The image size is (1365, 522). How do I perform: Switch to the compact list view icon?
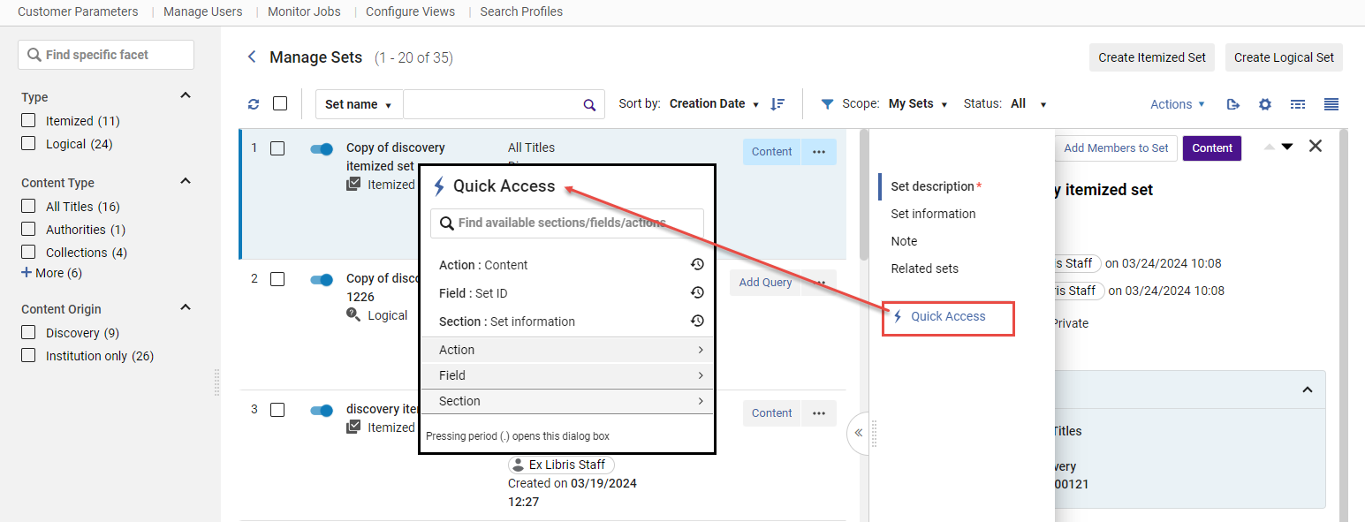pos(1298,104)
